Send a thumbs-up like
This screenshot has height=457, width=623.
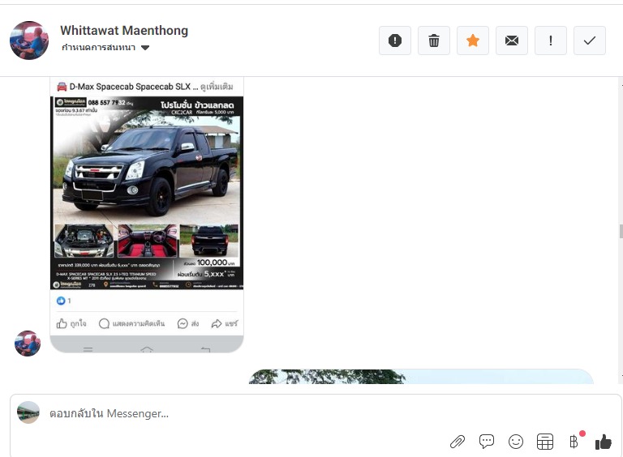(603, 442)
